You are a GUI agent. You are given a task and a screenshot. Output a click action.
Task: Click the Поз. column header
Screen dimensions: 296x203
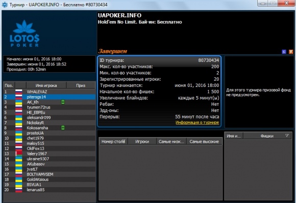pyautogui.click(x=9, y=85)
